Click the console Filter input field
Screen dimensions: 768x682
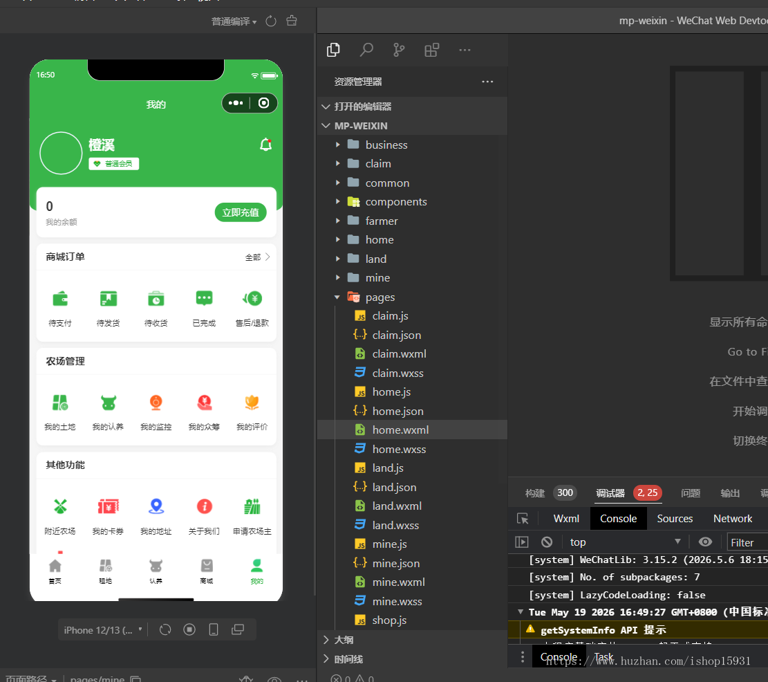(747, 542)
